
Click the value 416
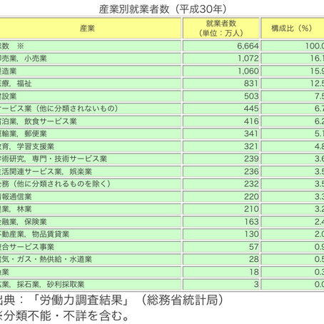(251, 121)
